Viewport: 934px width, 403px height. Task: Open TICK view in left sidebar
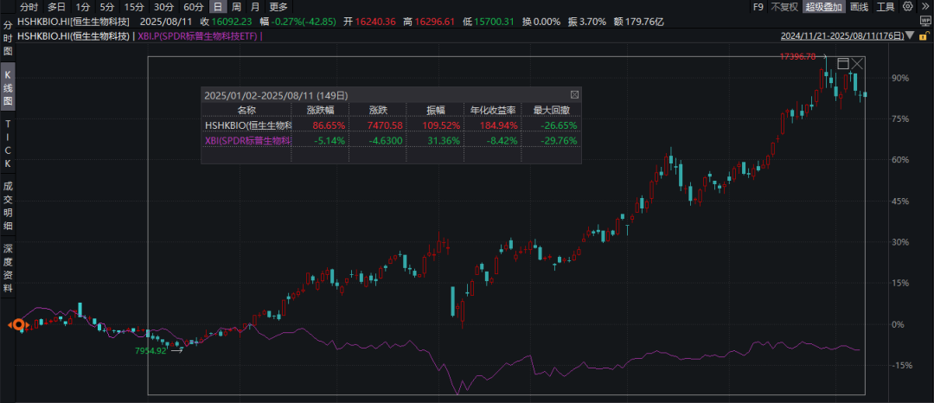pyautogui.click(x=8, y=144)
